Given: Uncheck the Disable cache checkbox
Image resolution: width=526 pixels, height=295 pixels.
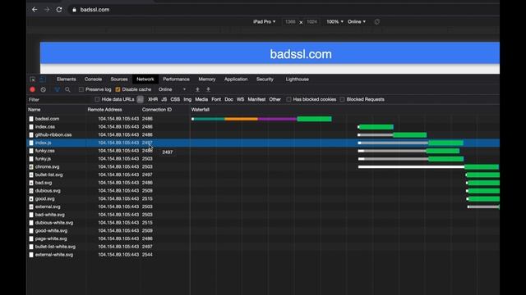Looking at the screenshot, I should point(118,89).
